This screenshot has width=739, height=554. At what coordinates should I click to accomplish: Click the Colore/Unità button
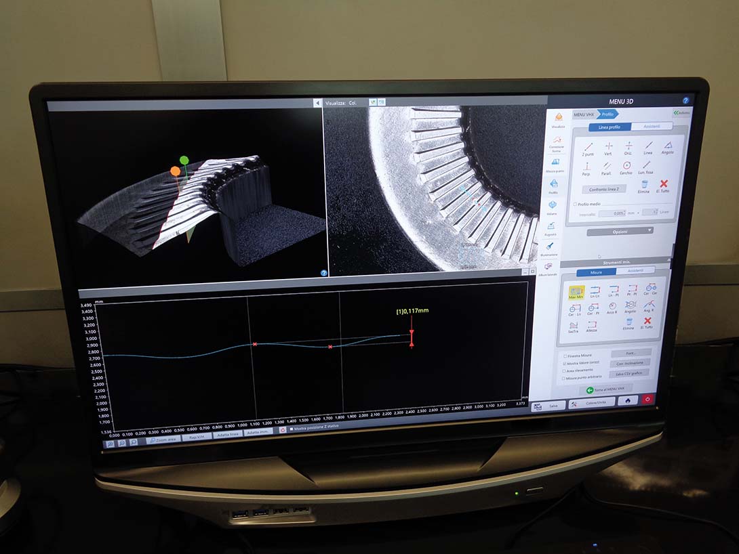(592, 404)
